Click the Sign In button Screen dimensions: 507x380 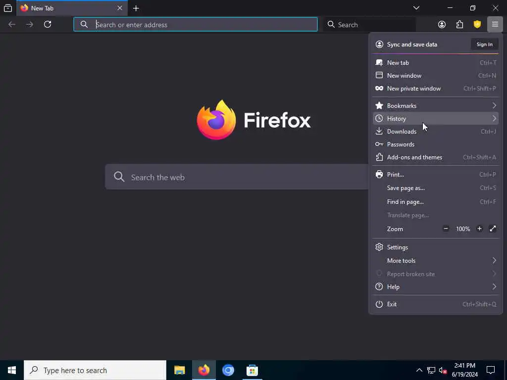pyautogui.click(x=484, y=45)
